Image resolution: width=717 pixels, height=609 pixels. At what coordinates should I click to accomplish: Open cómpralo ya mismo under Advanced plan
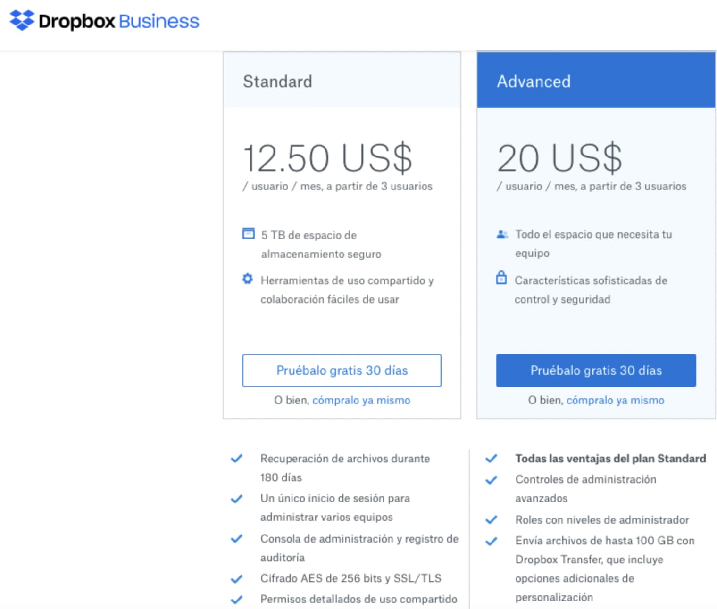pyautogui.click(x=616, y=400)
